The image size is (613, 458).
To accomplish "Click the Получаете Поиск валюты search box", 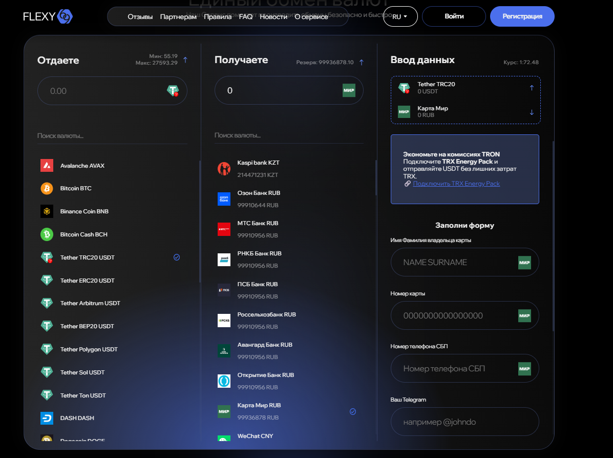I will coord(289,135).
